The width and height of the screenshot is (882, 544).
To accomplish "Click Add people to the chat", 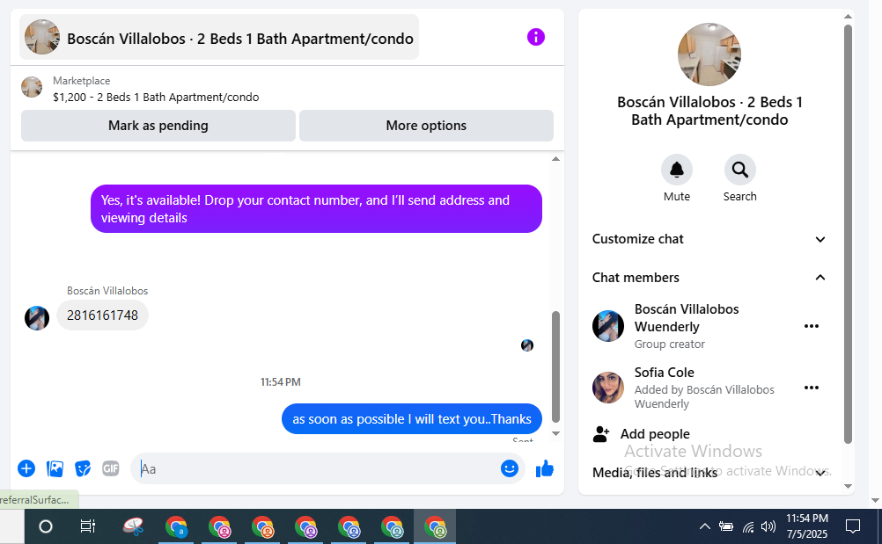I will point(641,434).
